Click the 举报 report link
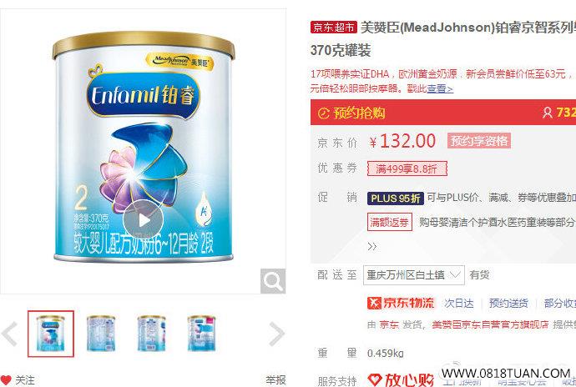576x387 pixels. [275, 380]
